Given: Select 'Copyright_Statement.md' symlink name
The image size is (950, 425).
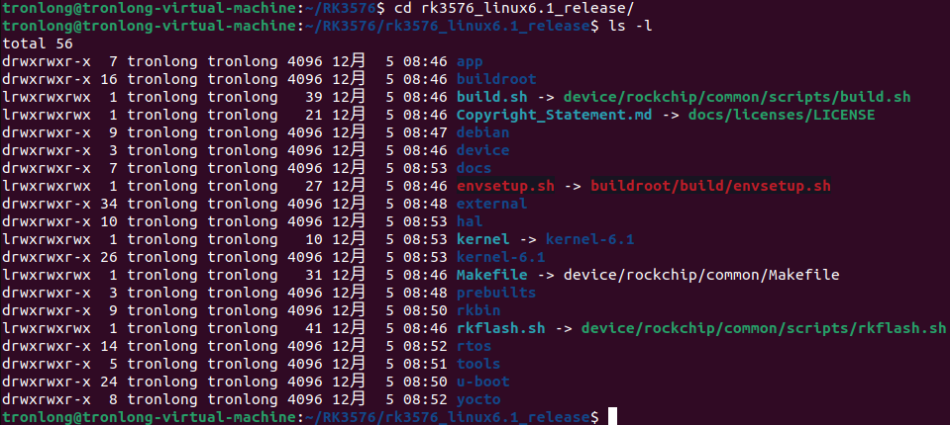Looking at the screenshot, I should coord(555,115).
